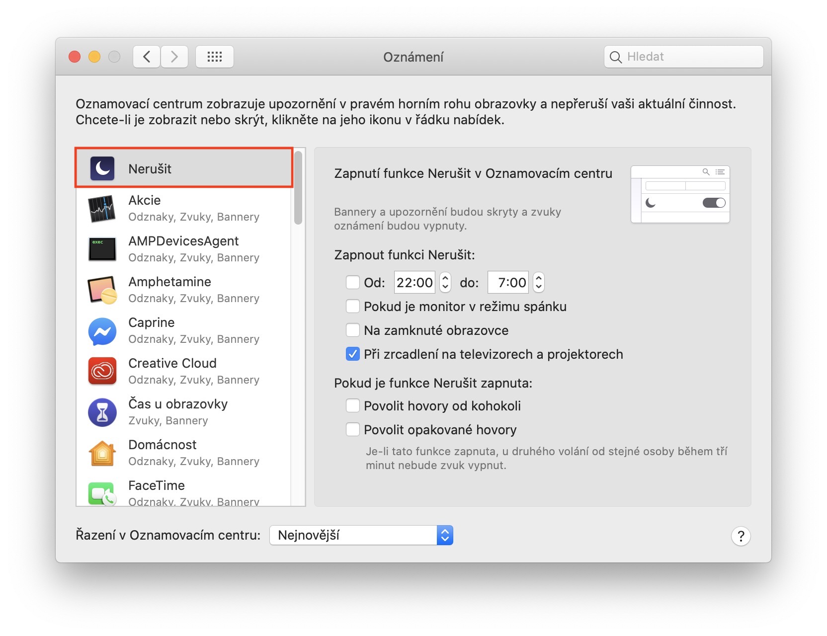The height and width of the screenshot is (636, 827).
Task: Select the Amphetamine row
Action: click(x=184, y=290)
